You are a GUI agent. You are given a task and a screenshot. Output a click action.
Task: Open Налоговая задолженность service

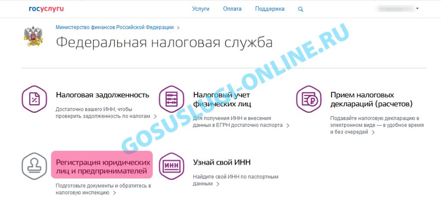102,95
